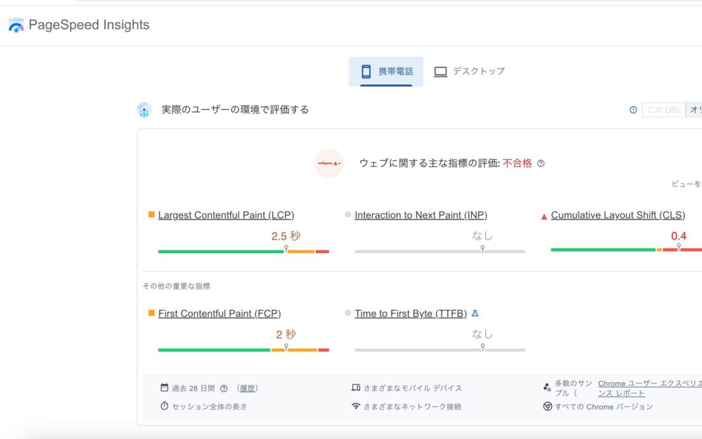Open the Interaction to Next Paint (INP) link
The width and height of the screenshot is (702, 439).
click(420, 215)
